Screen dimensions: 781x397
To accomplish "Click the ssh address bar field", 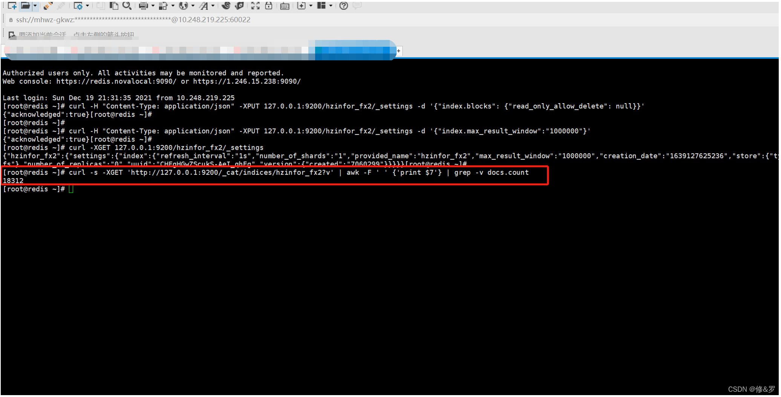I will click(x=392, y=20).
